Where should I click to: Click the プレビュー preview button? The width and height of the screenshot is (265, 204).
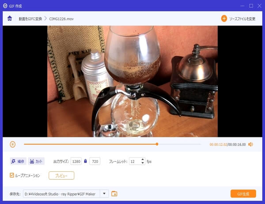(61, 175)
